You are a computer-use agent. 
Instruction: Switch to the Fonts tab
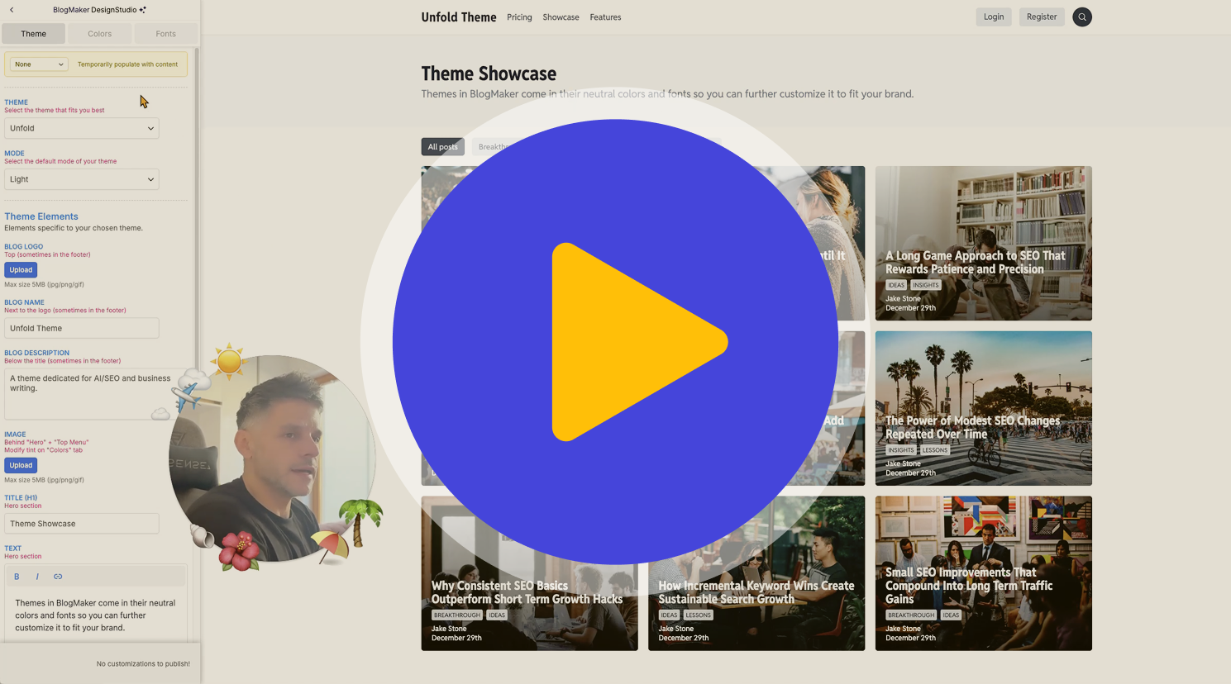coord(165,33)
